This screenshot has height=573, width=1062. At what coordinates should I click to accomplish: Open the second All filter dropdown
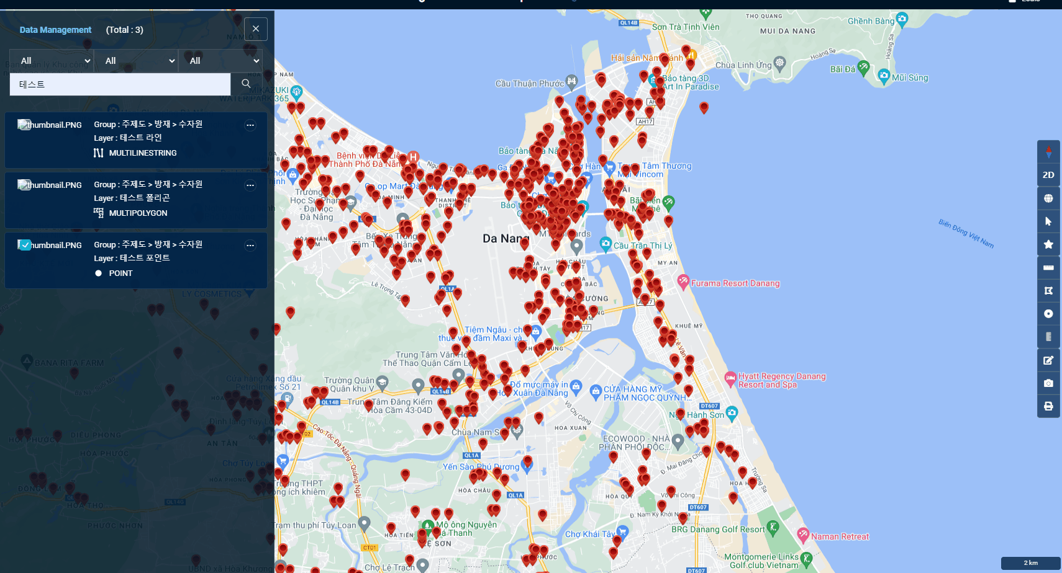(137, 61)
